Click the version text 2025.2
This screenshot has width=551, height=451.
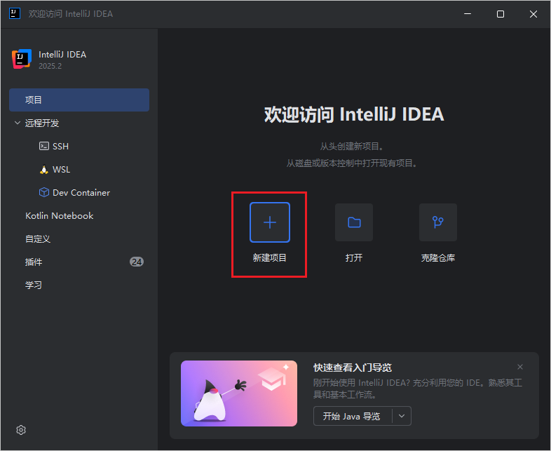pos(50,66)
